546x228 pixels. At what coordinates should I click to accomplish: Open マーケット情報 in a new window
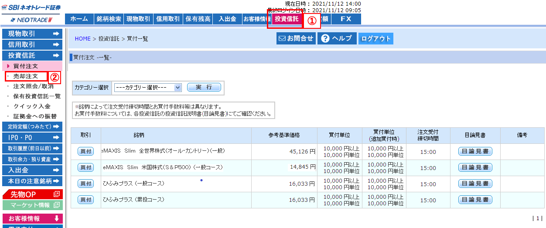point(32,205)
